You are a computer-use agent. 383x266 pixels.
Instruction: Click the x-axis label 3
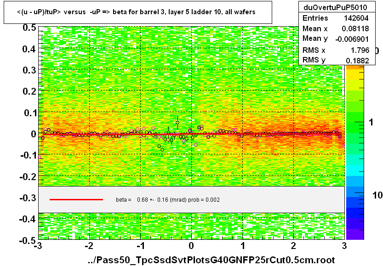tap(344, 245)
